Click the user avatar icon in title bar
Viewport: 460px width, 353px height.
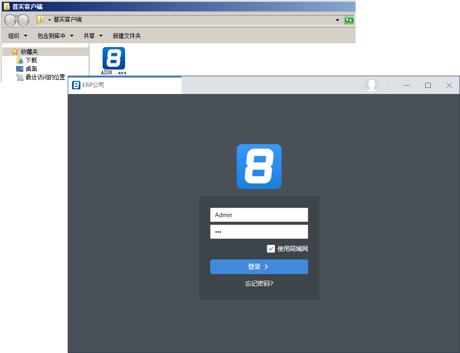pos(372,85)
